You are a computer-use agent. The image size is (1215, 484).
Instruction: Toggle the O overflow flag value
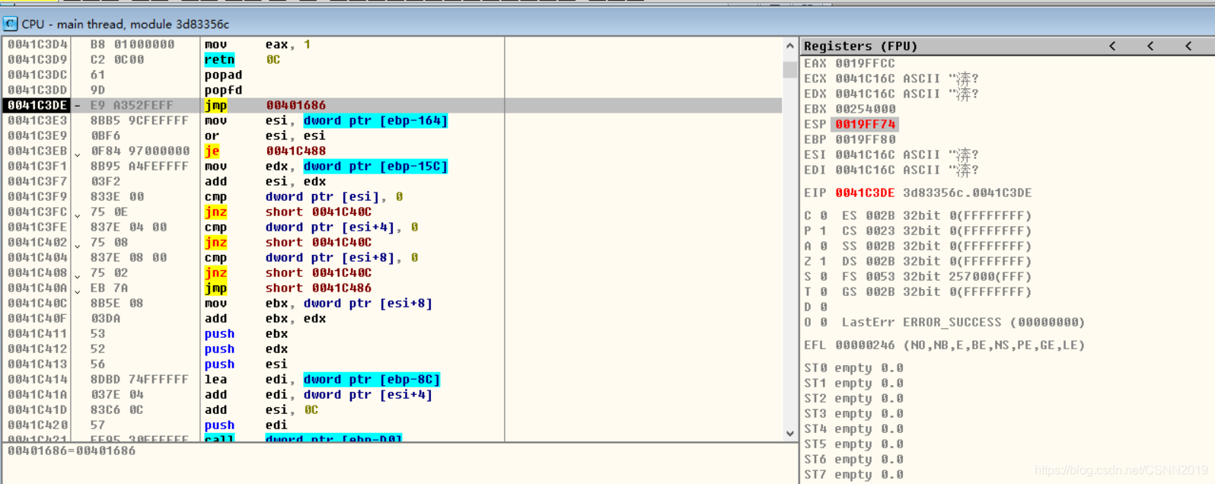tap(823, 322)
